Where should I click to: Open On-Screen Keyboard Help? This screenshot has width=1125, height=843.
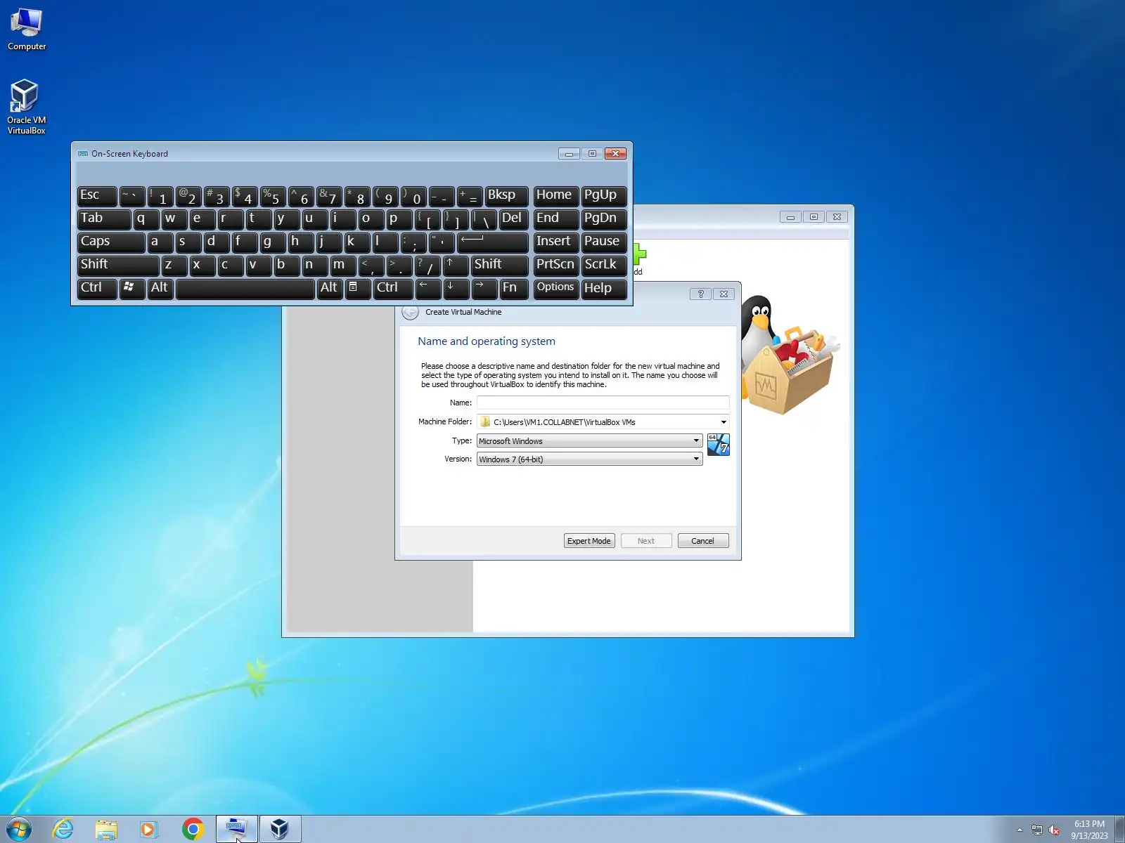(604, 288)
